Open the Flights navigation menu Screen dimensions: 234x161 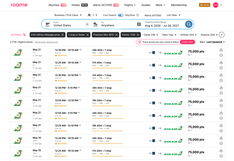coord(130,5)
